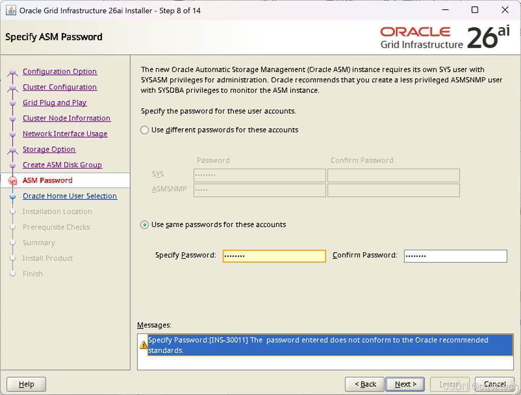The width and height of the screenshot is (521, 395).
Task: Jump to Cluster Node Information step
Action: 67,118
